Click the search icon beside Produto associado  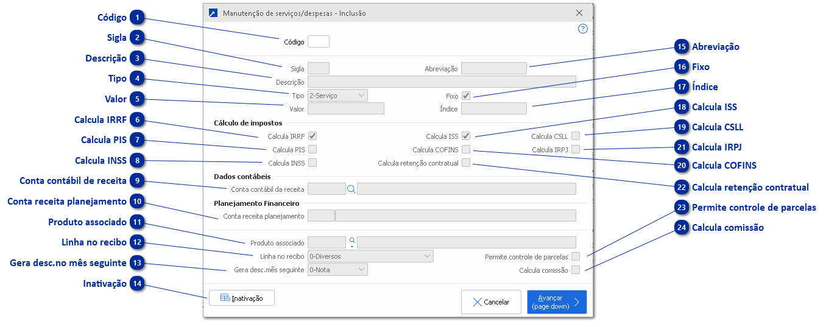351,242
